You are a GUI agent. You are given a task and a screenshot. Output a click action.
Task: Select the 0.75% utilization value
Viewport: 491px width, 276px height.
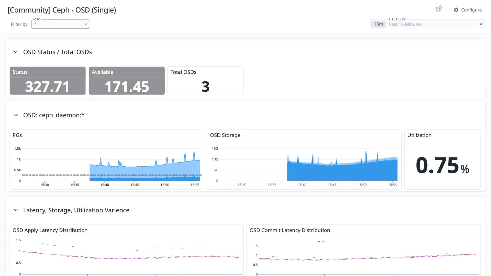(x=442, y=165)
